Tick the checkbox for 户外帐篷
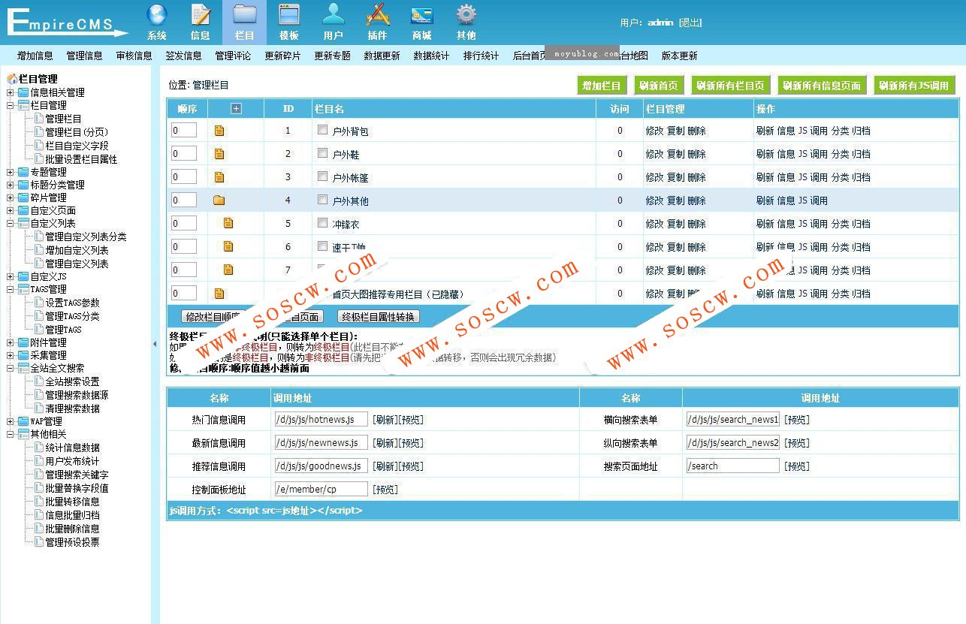 (x=323, y=176)
